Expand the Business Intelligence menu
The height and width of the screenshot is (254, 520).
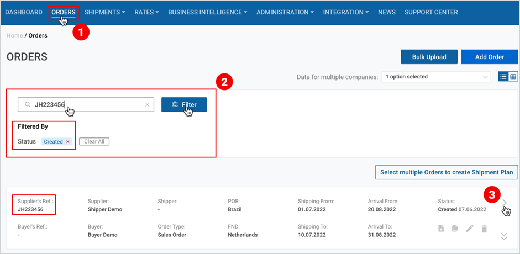click(x=208, y=12)
